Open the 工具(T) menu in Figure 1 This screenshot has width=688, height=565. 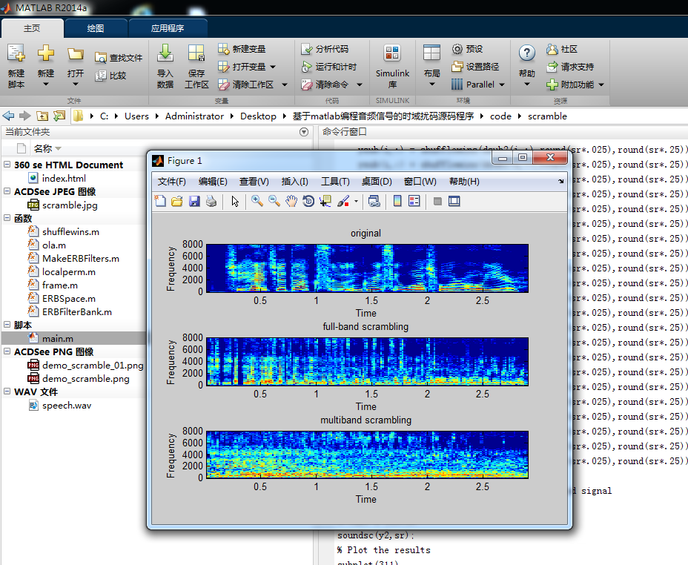(336, 182)
